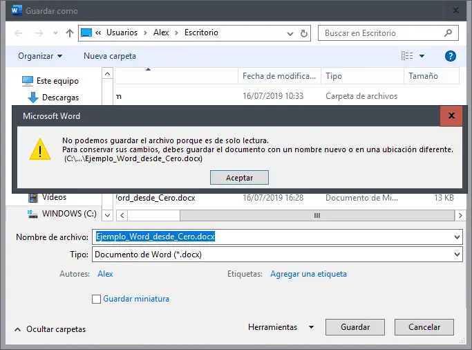Open recent locations dropdown arrow
The image size is (472, 350).
[55, 33]
